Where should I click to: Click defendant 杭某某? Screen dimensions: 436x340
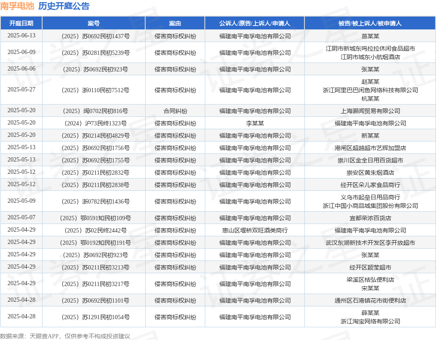point(370,99)
